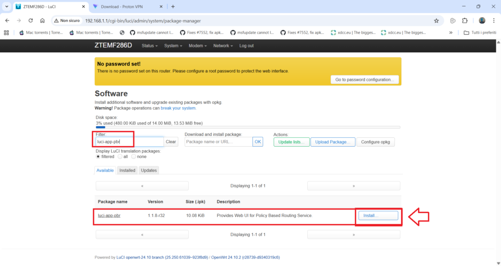Select the 'filtered' translation packages radio
Screen dimensions: 501x266
[98, 156]
